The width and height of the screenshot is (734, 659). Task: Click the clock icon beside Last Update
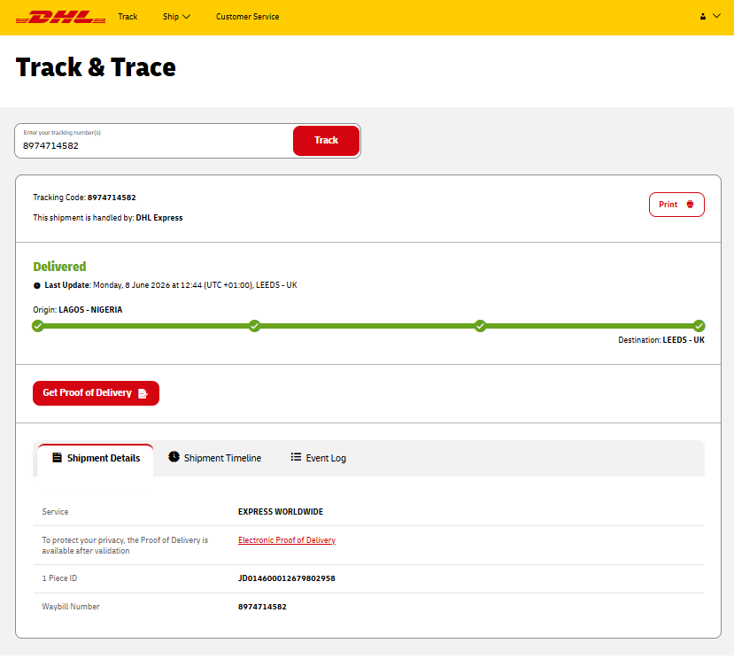(37, 286)
